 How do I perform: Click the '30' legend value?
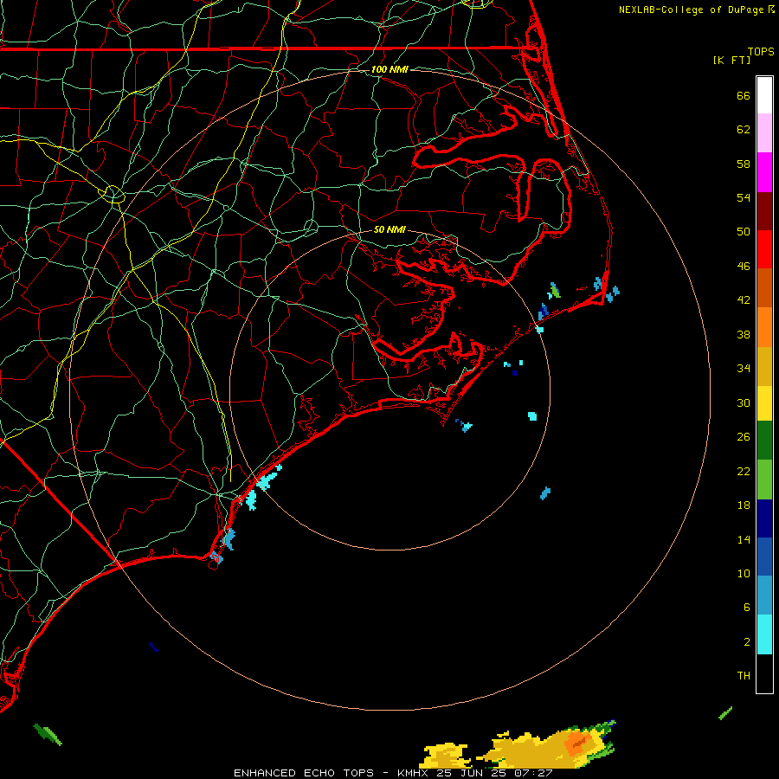pyautogui.click(x=744, y=402)
